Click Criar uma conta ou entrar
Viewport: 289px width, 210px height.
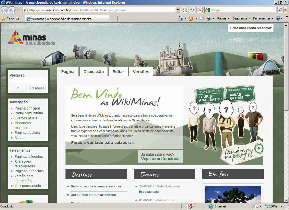(251, 28)
